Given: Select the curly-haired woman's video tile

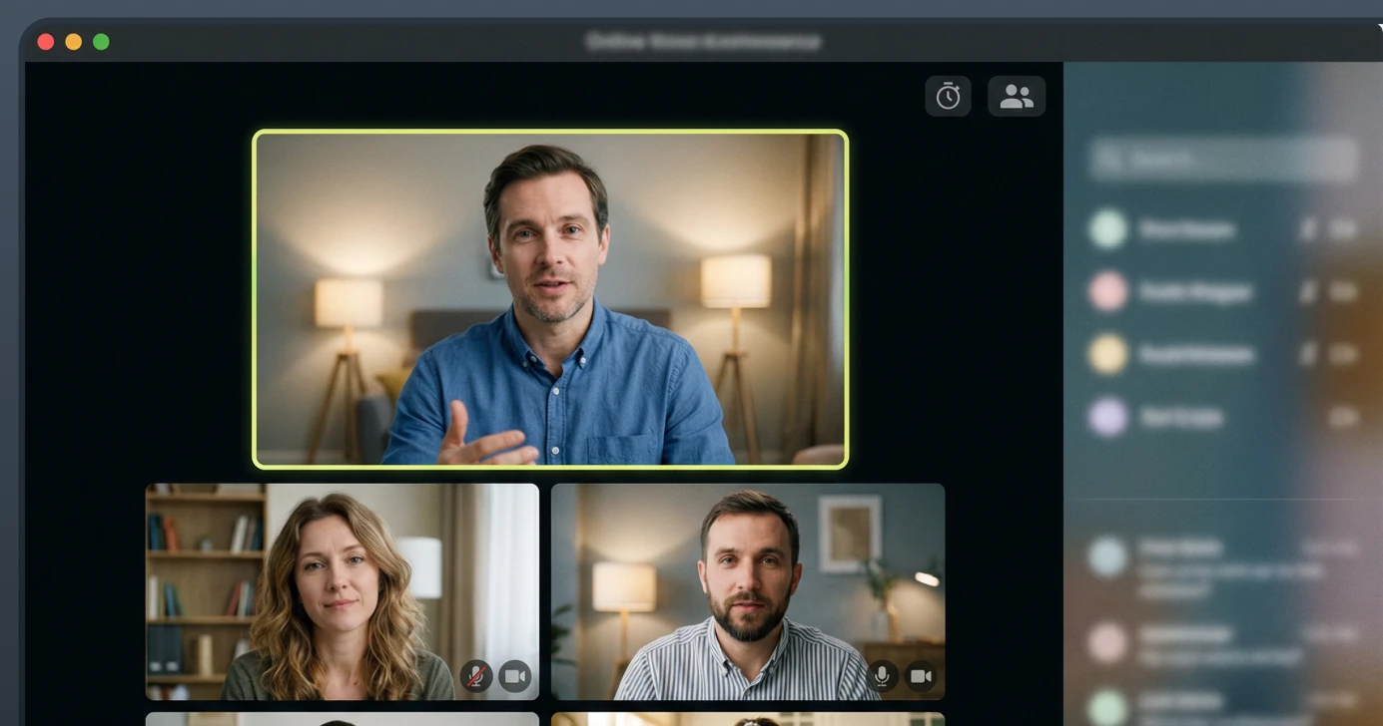Looking at the screenshot, I should (343, 591).
